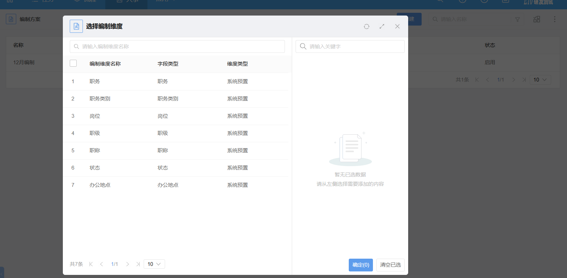Go to first page in background pagination
567x278 pixels.
click(x=477, y=80)
